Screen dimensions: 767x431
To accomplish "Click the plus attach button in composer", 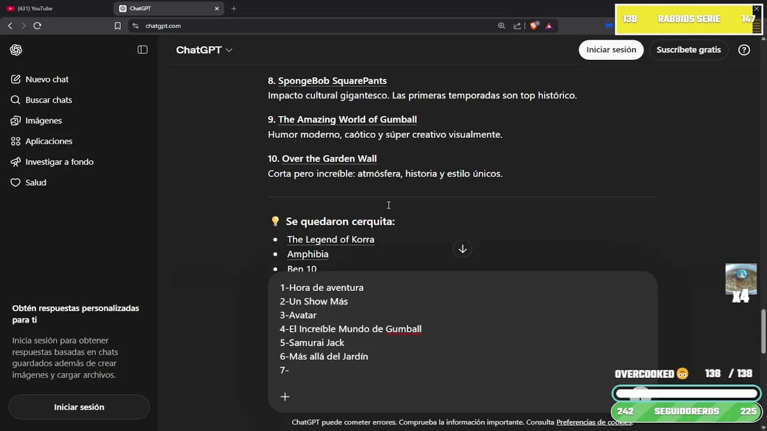I will click(285, 397).
